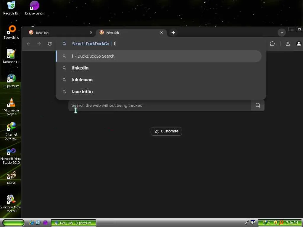Minimize the Supermium browser window
The image size is (303, 227).
(292, 30)
